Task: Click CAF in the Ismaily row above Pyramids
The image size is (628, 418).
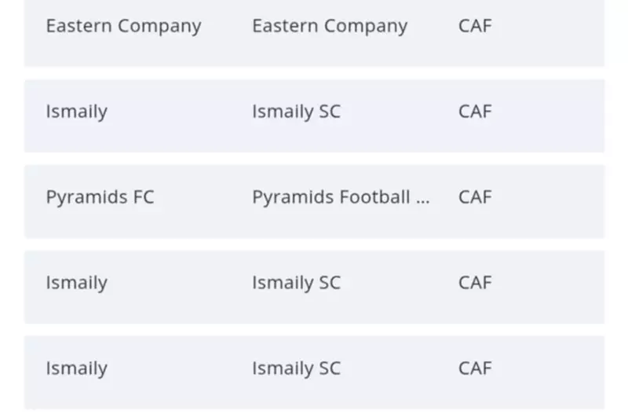Action: [x=475, y=112]
